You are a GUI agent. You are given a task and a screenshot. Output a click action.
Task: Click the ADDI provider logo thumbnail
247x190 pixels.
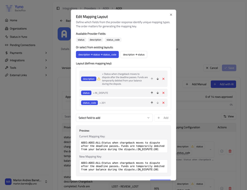(x=64, y=34)
